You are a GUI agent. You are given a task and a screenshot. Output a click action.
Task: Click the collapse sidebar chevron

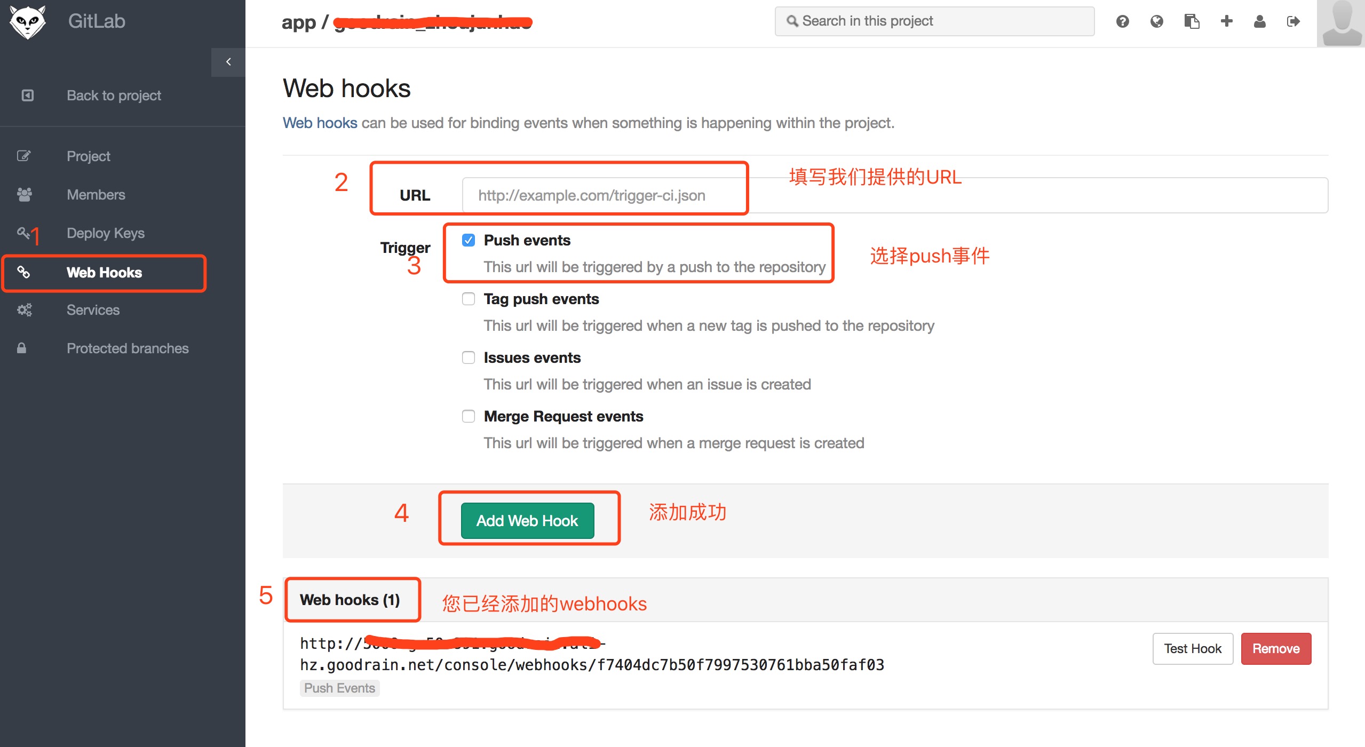[x=228, y=62]
